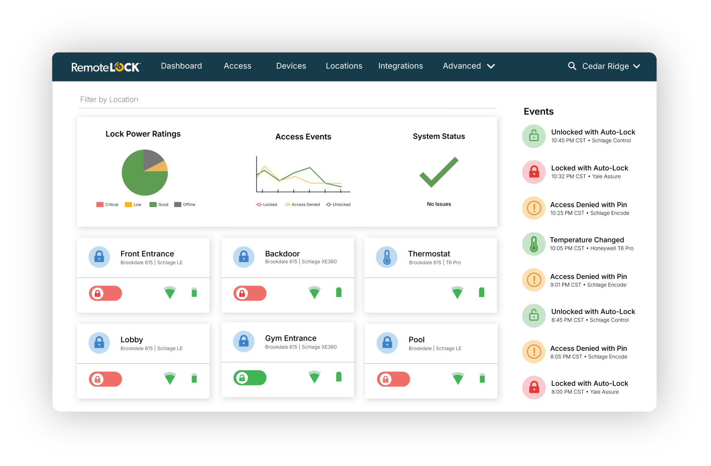Click the Pool battery icon

coord(482,378)
